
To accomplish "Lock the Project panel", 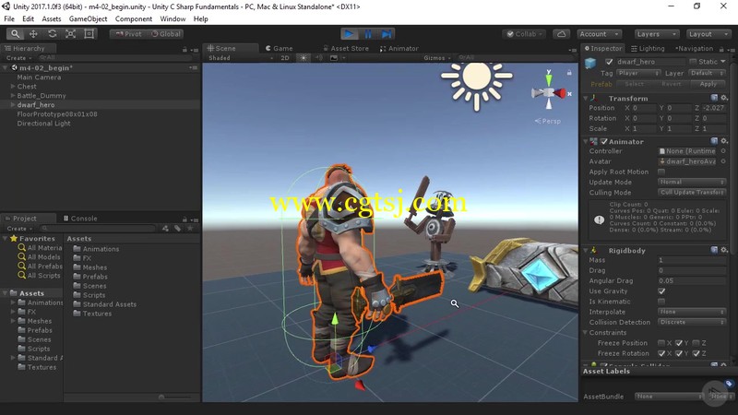I will click(184, 219).
